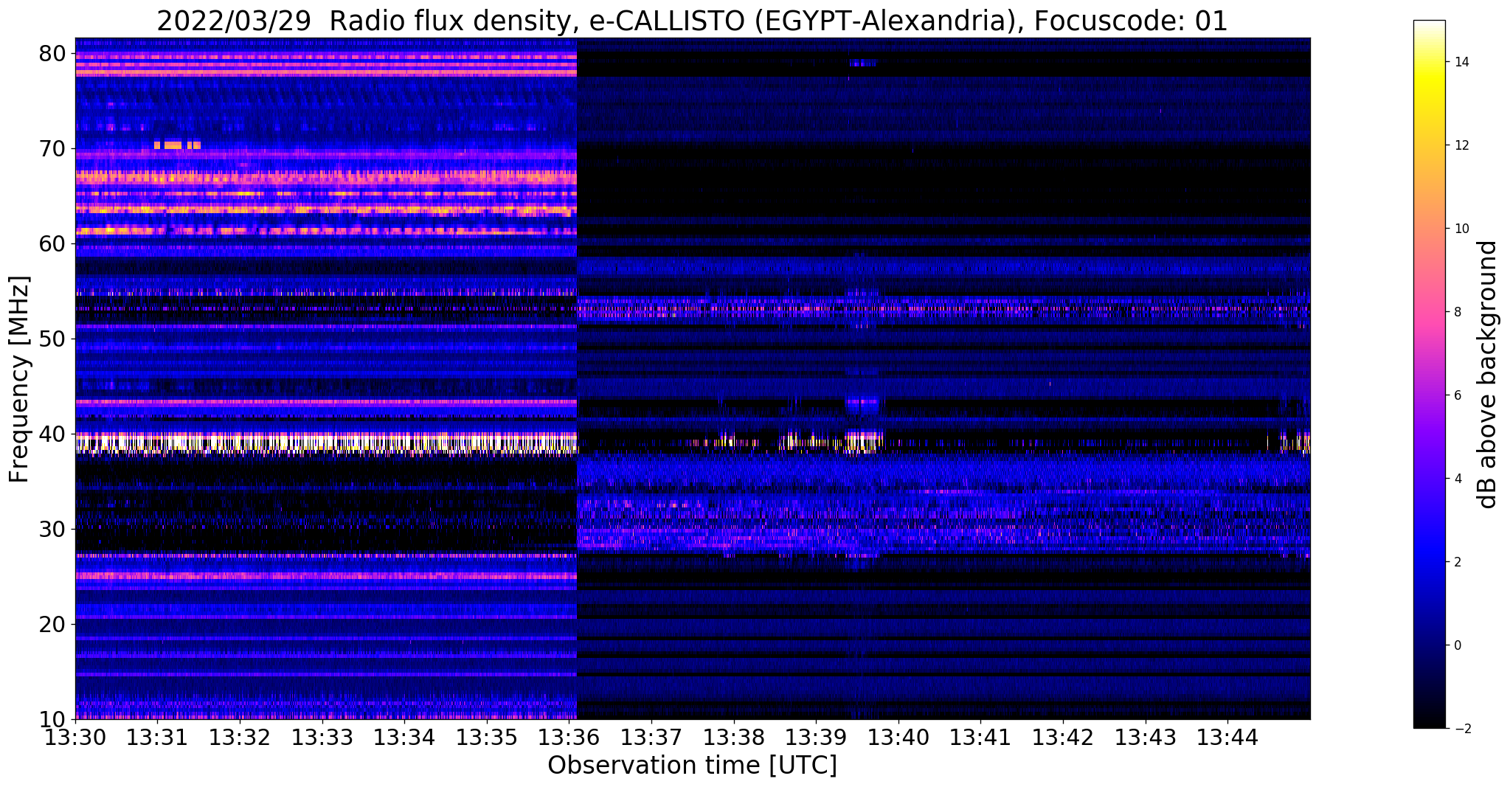Click the 80 MHz frequency tick label
Image resolution: width=1510 pixels, height=787 pixels.
52,53
